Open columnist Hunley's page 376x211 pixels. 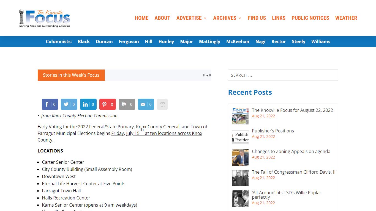[x=166, y=41]
